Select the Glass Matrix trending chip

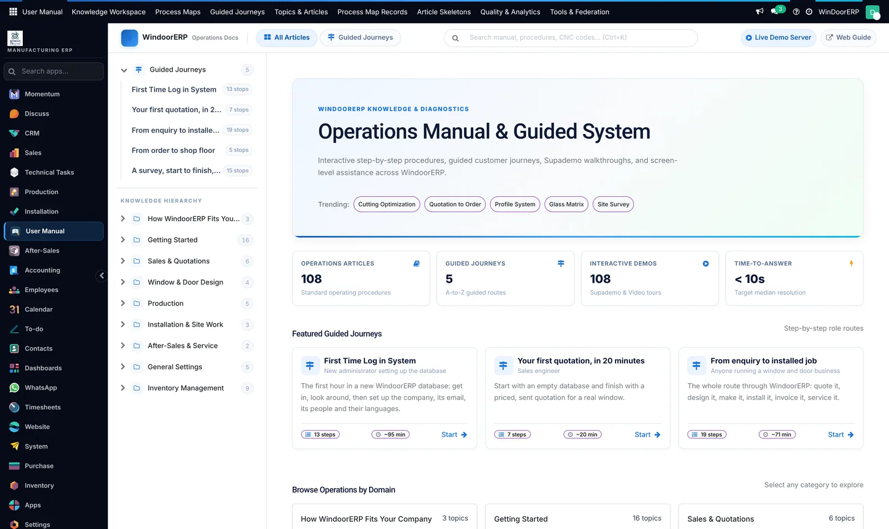coord(566,204)
